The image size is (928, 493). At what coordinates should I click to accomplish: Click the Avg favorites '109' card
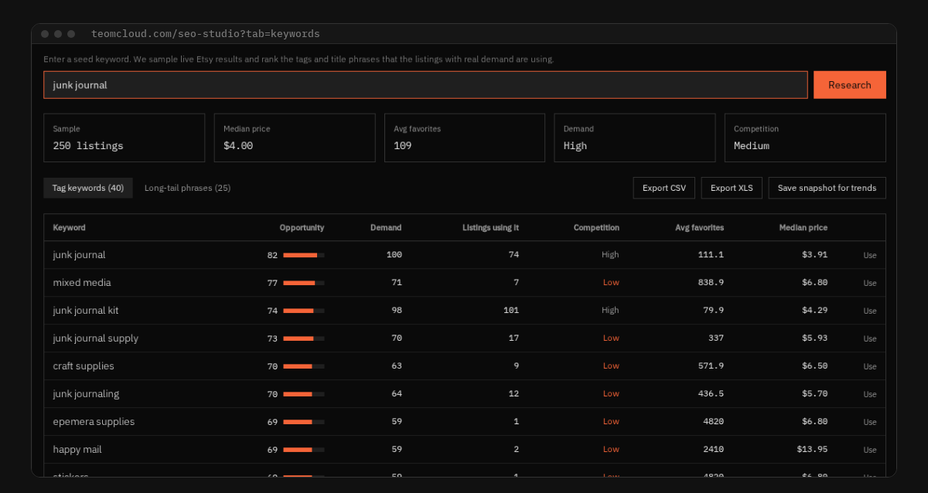[x=465, y=138]
